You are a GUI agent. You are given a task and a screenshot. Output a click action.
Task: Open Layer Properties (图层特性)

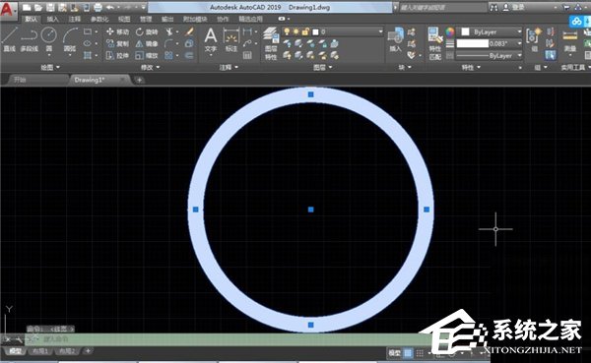point(271,43)
